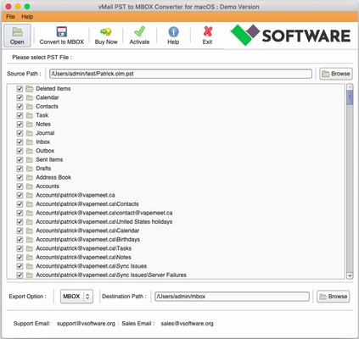This screenshot has height=339, width=359.
Task: Select Accounts\patrick@vapemeet.ca\Calendar row
Action: click(x=87, y=231)
